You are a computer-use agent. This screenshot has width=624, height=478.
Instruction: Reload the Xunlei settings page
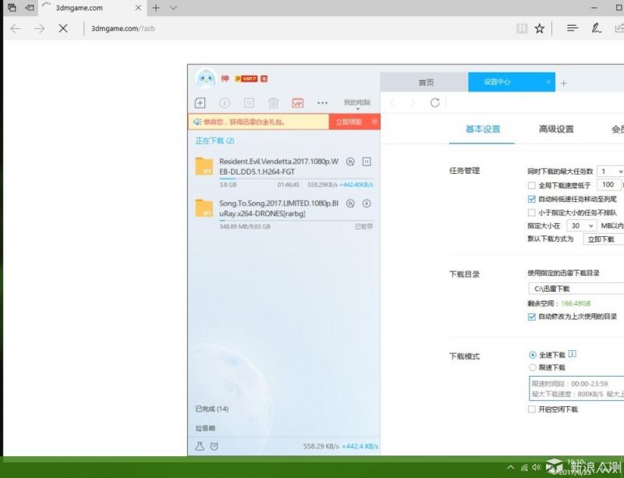point(435,103)
